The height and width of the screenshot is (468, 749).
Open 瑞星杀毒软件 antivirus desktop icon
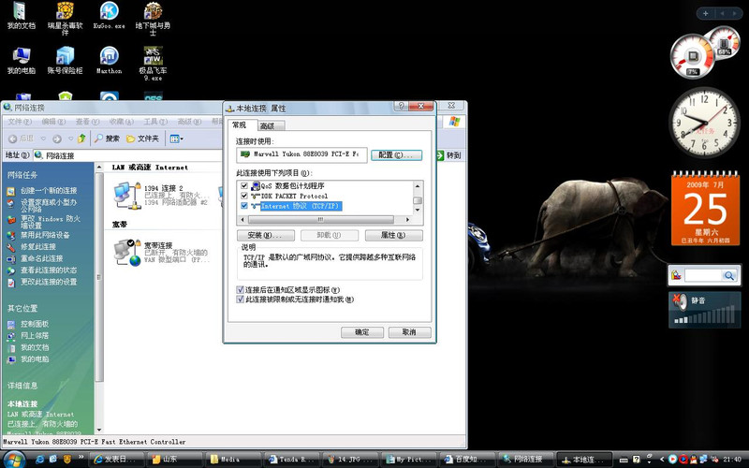(x=66, y=12)
